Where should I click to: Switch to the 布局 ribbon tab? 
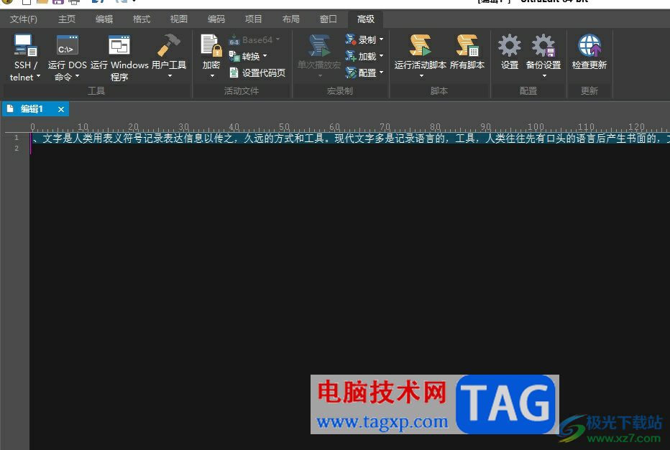pyautogui.click(x=291, y=19)
